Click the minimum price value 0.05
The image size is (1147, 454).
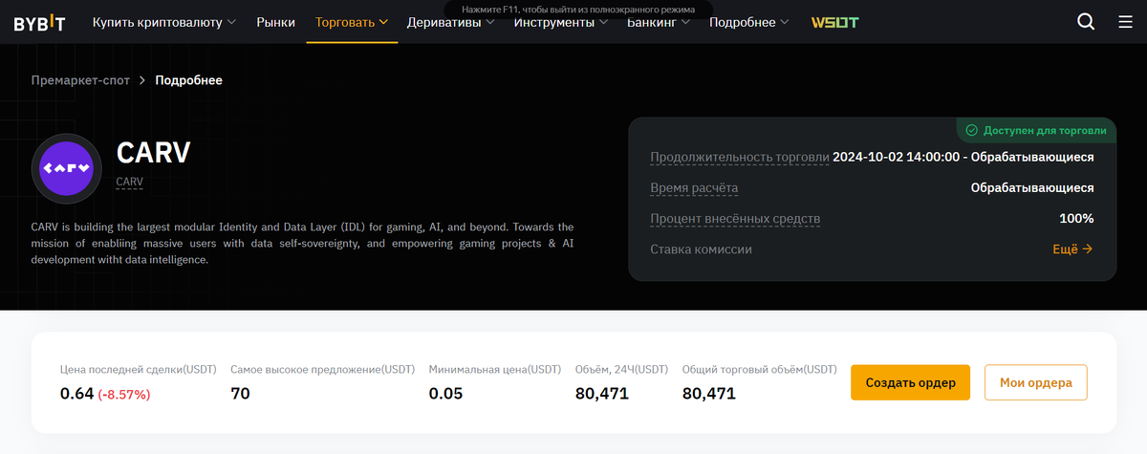point(445,393)
